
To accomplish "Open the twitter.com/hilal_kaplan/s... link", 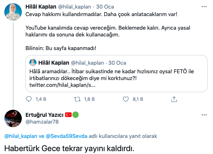I will pos(62,85).
